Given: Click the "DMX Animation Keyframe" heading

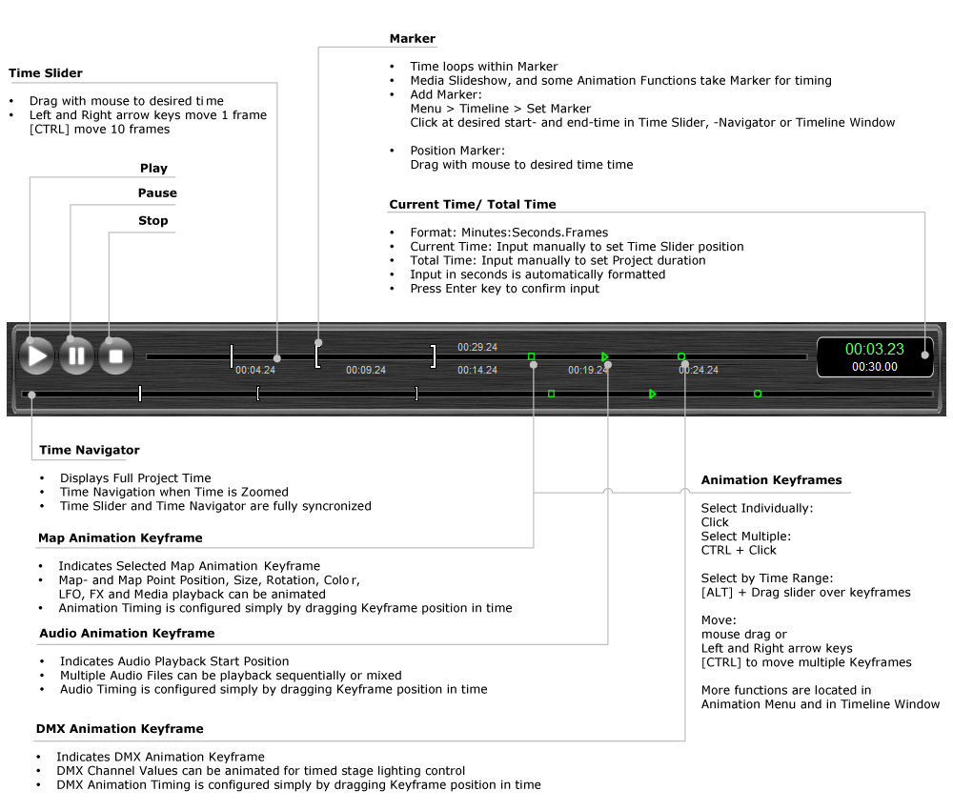Looking at the screenshot, I should tap(120, 729).
